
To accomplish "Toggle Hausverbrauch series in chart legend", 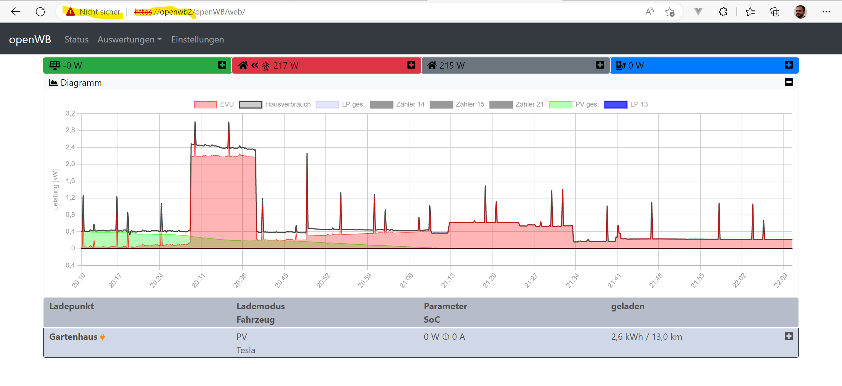I will [x=275, y=104].
